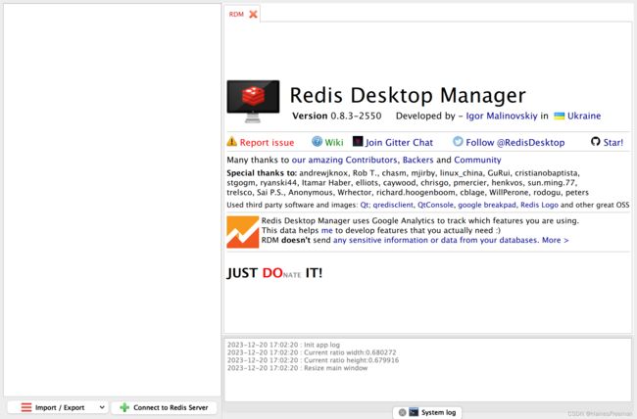Screen dimensions: 637x419
Task: Click the Twitter bird icon
Action: click(458, 141)
